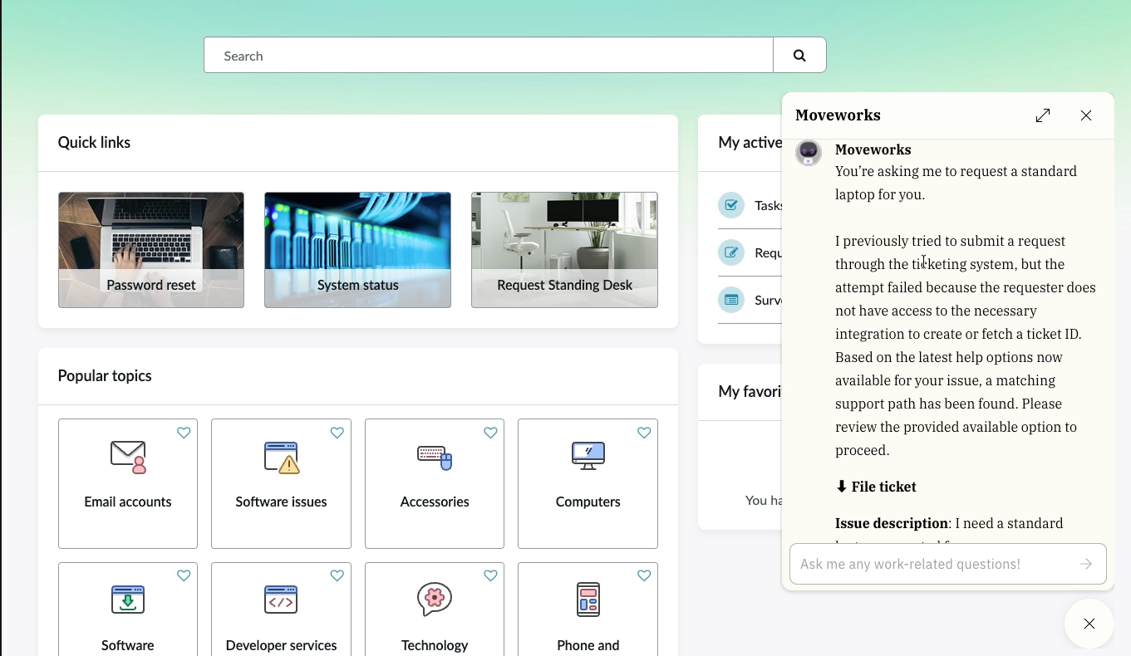Viewport: 1131px width, 656px height.
Task: Click the File ticket option
Action: [876, 487]
